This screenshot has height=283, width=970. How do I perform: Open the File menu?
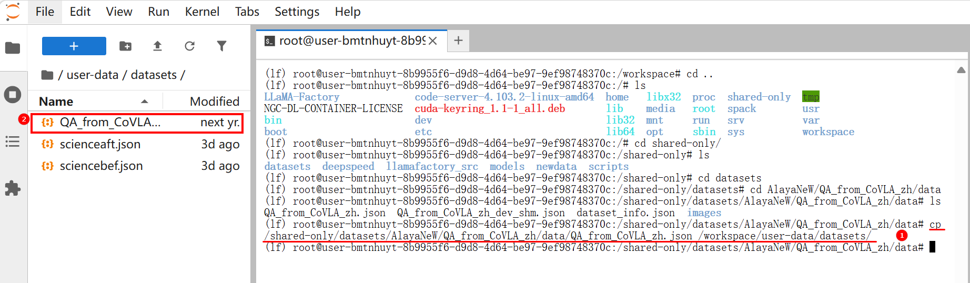pyautogui.click(x=45, y=12)
